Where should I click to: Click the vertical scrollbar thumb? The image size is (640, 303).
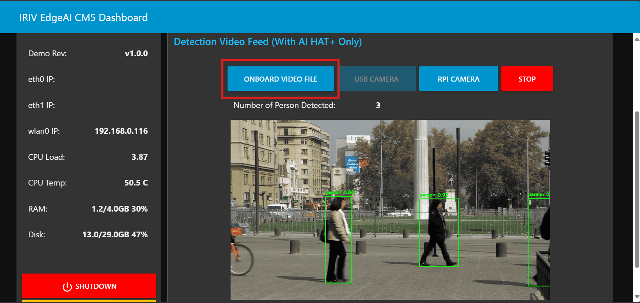click(637, 190)
